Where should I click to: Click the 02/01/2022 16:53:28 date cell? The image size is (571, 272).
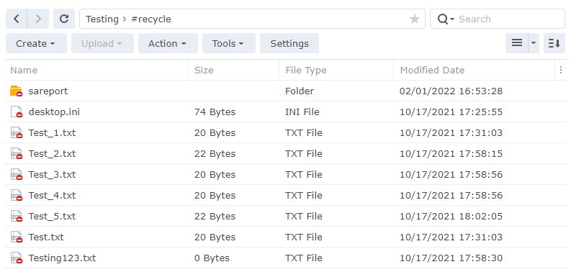(451, 91)
